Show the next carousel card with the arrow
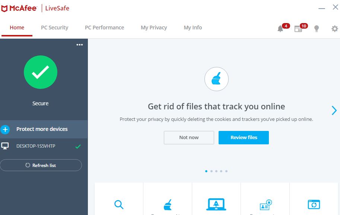340x215 pixels. [x=334, y=110]
